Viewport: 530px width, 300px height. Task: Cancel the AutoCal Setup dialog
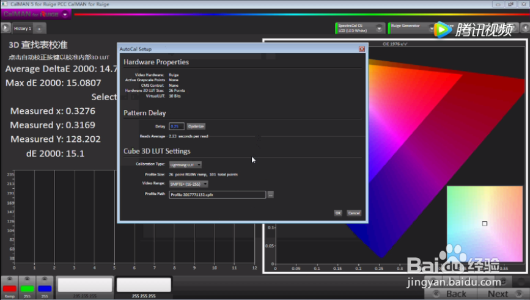pyautogui.click(x=354, y=213)
